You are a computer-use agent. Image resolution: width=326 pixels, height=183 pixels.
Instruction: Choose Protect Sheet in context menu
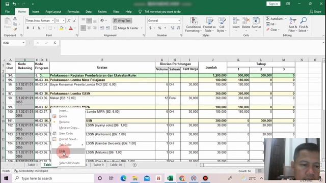click(x=68, y=139)
